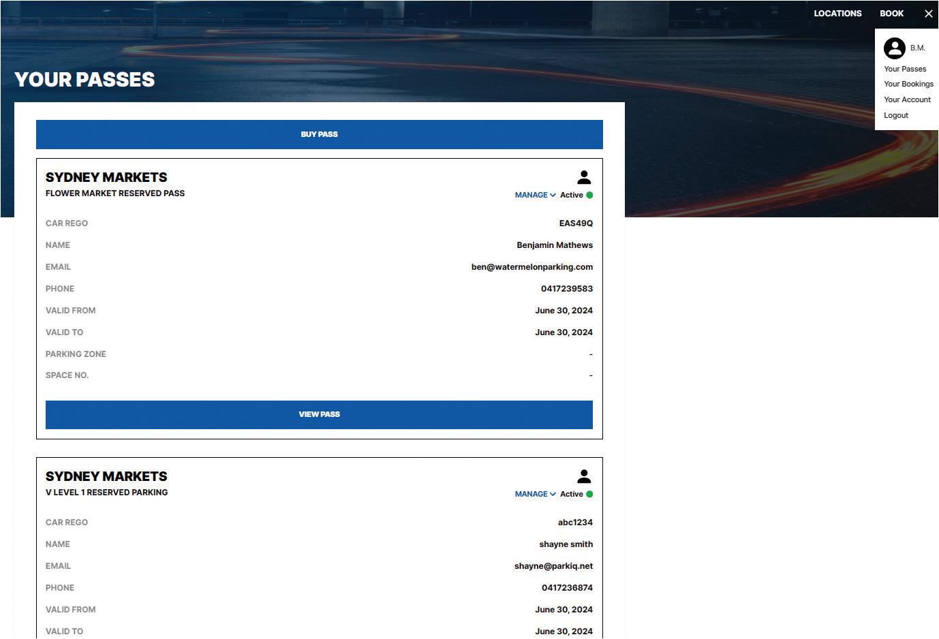939x639 pixels.
Task: Click the car rego EAS49Q
Action: (x=576, y=223)
